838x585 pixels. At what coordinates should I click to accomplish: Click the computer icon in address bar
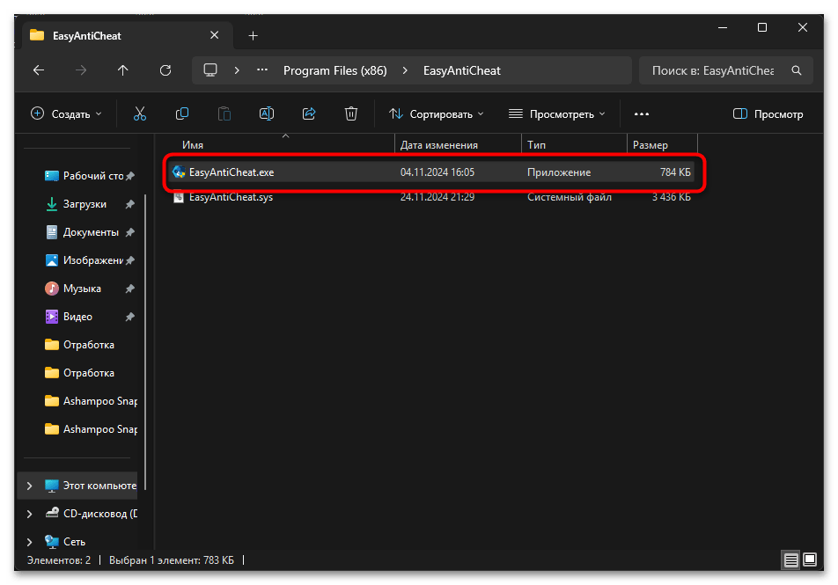(x=210, y=70)
